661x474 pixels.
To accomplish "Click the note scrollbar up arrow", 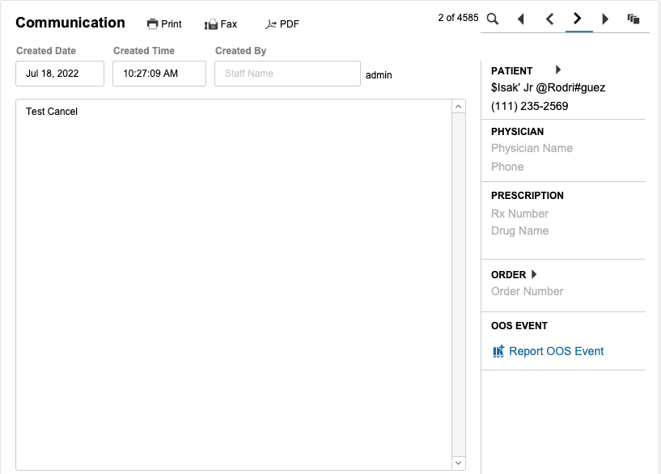I will pyautogui.click(x=459, y=107).
